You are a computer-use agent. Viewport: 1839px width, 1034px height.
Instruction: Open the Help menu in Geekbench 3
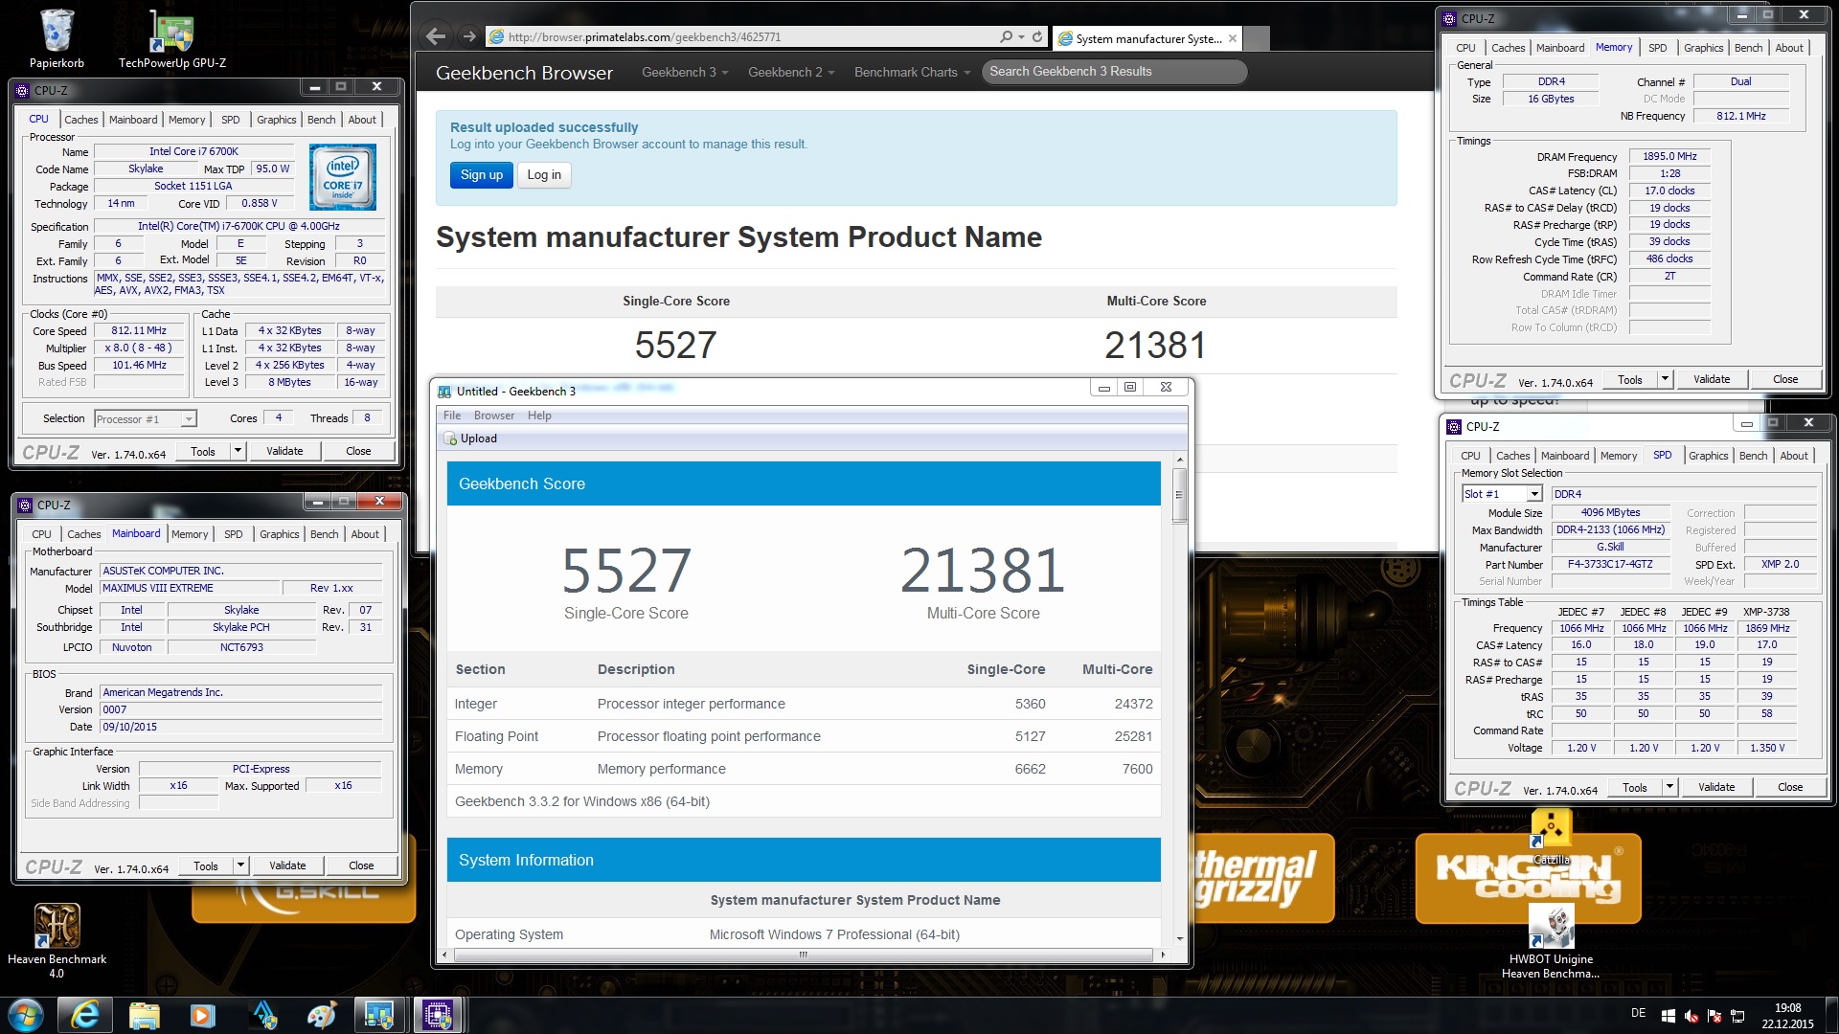539,416
